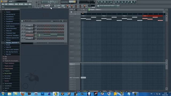Select the Clap sample file in browser
This screenshot has width=171, height=96.
pos(6,57)
